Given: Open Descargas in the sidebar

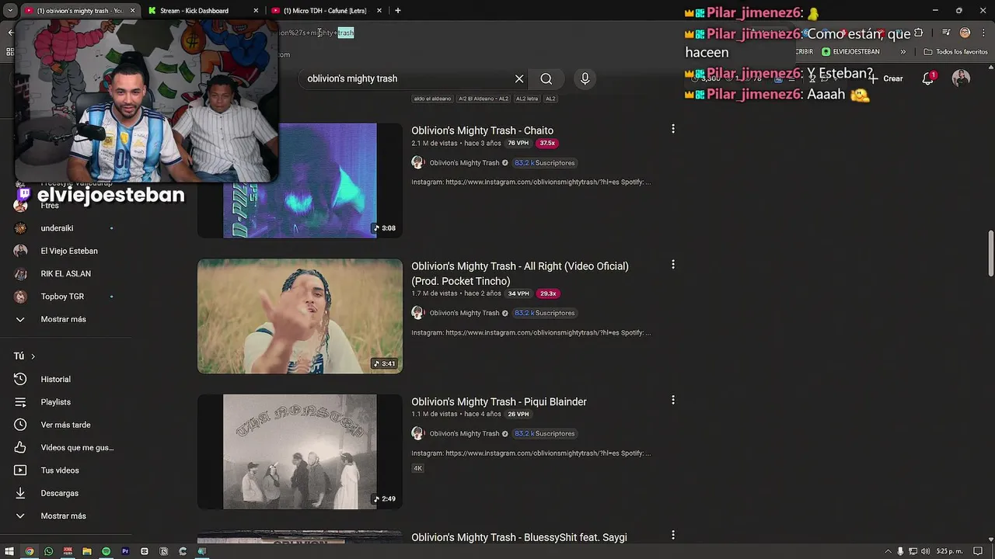Looking at the screenshot, I should pos(59,493).
